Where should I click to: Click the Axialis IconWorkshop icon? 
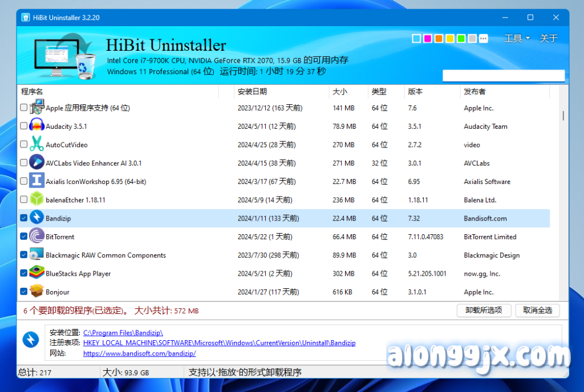pyautogui.click(x=37, y=182)
